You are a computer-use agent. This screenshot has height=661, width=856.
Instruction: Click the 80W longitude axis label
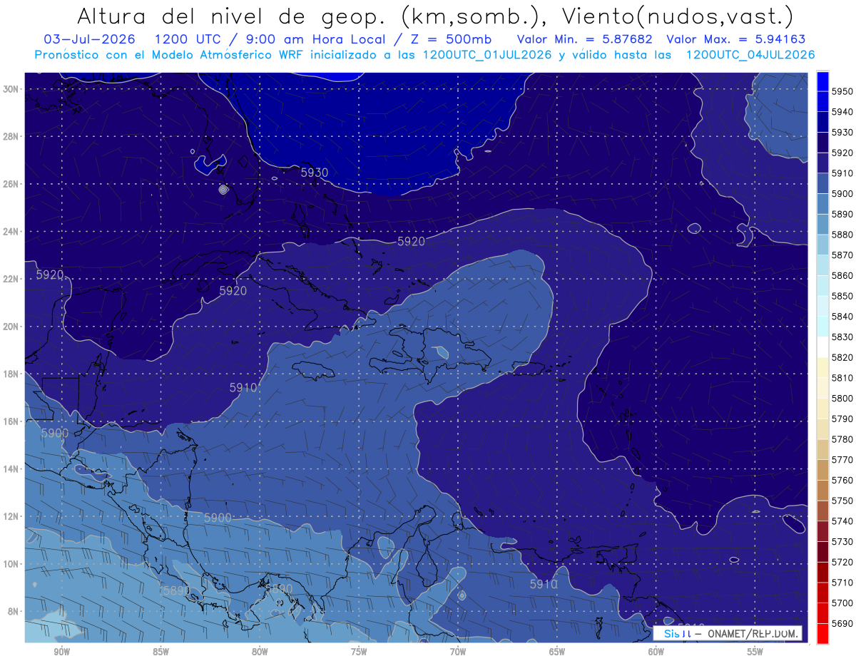tap(260, 652)
